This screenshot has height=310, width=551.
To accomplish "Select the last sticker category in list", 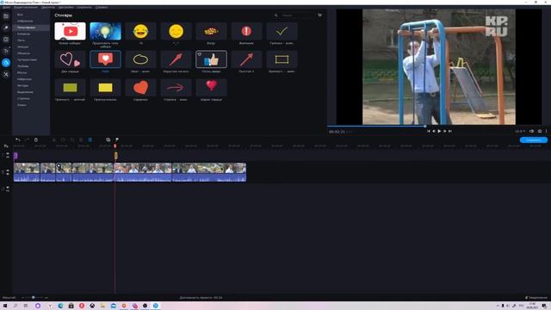I will click(x=22, y=105).
